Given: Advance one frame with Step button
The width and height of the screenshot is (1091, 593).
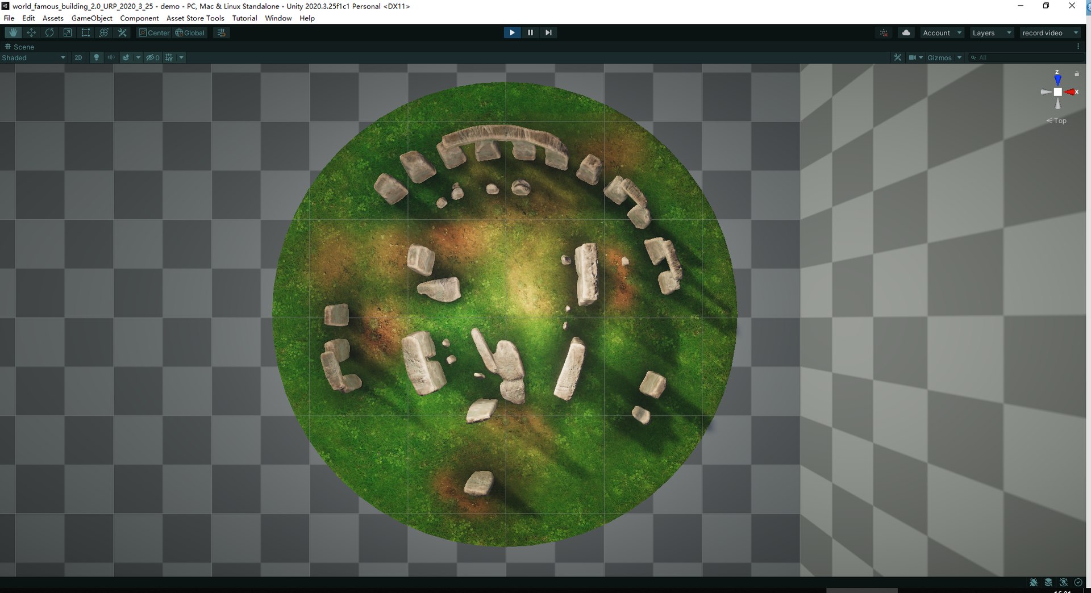Looking at the screenshot, I should [548, 32].
